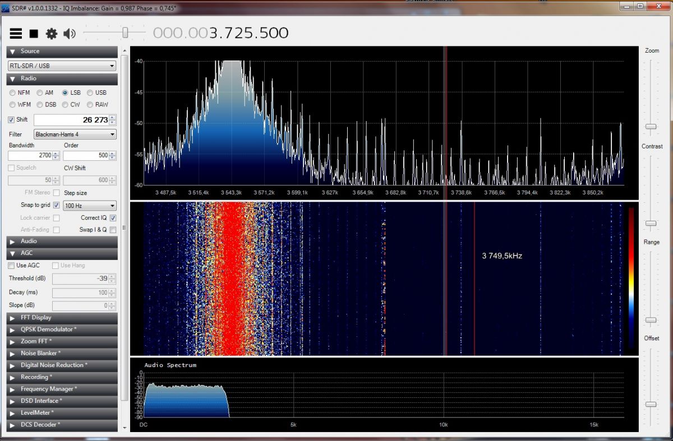Viewport: 673px width, 441px height.
Task: Uncheck the Shift checkbox
Action: point(12,119)
